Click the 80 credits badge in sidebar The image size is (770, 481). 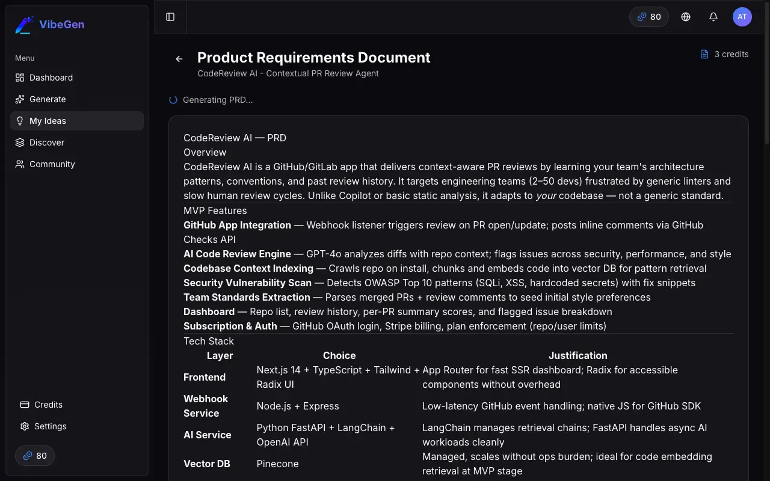point(35,456)
